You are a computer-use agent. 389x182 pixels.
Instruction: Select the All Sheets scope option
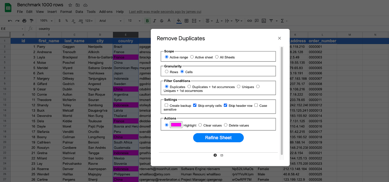(x=217, y=57)
